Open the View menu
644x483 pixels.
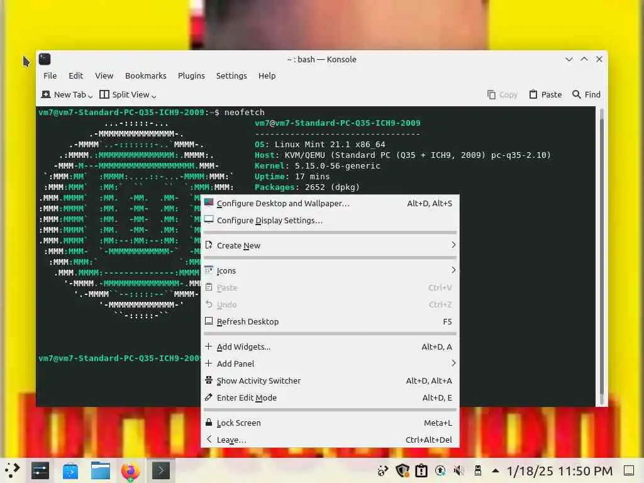104,75
